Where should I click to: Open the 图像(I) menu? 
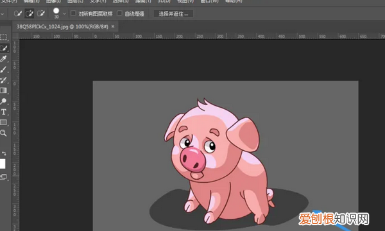tap(53, 1)
